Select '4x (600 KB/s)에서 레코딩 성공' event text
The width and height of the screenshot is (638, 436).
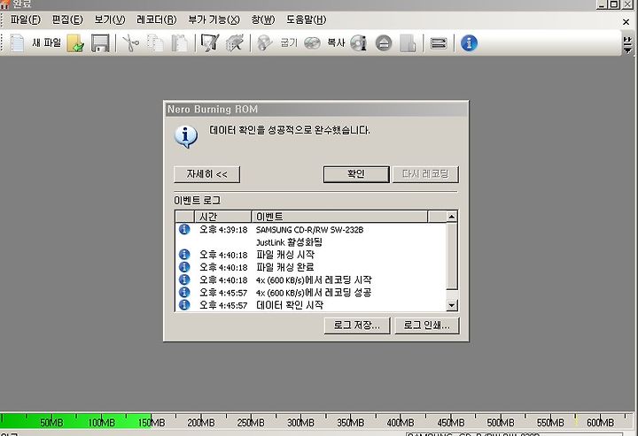[x=314, y=293]
